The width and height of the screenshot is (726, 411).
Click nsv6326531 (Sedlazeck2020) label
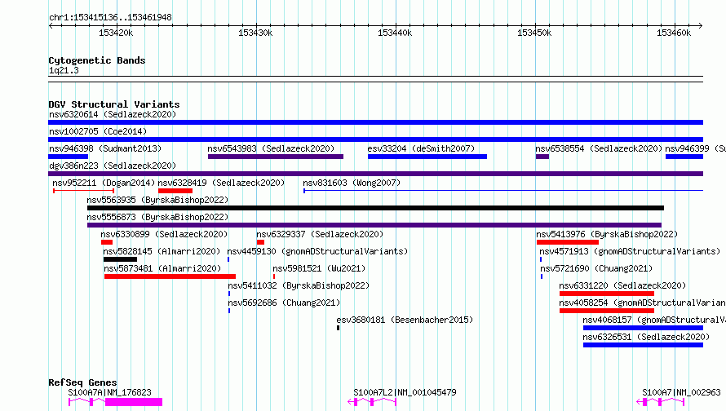[x=646, y=337]
